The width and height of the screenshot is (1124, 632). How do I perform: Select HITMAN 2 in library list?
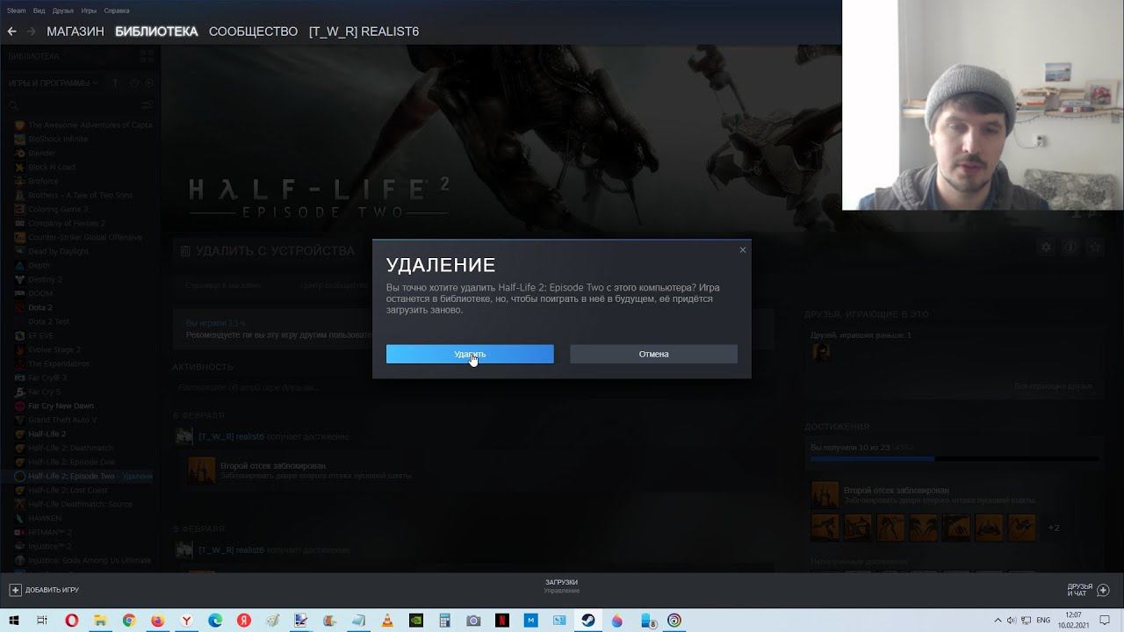[50, 532]
